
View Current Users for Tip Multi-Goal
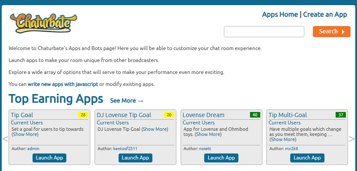[x=285, y=123]
